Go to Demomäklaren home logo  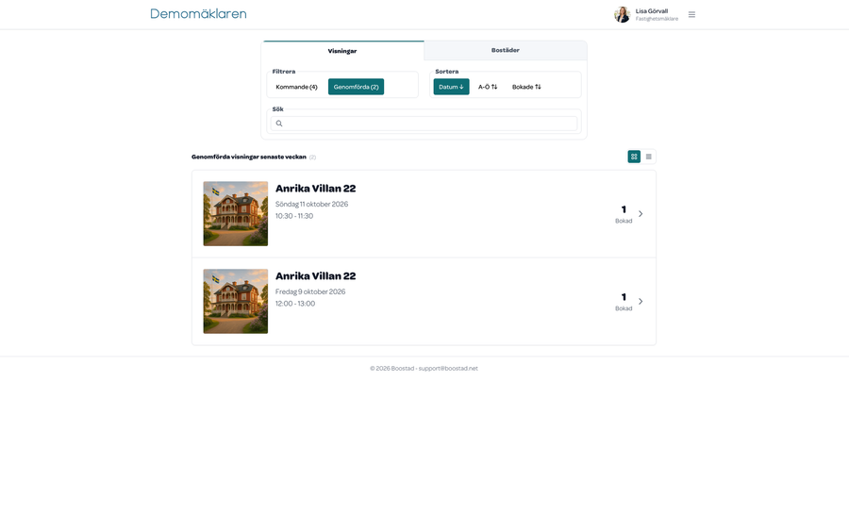pyautogui.click(x=198, y=13)
